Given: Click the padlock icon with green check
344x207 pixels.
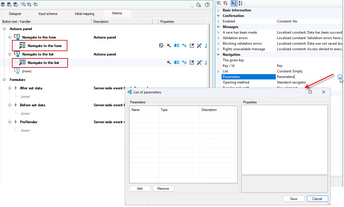Looking at the screenshot, I should (199, 4).
